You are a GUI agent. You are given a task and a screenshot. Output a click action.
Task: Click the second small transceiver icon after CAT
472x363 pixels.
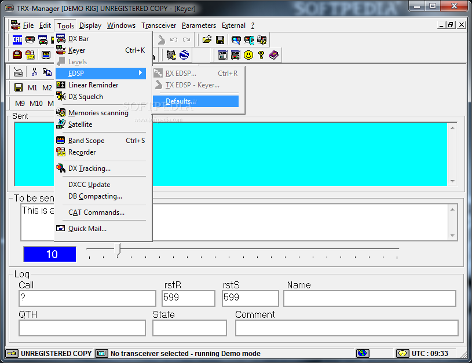(43, 39)
